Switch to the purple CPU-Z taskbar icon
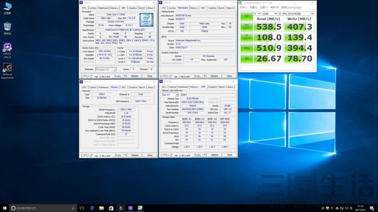Image resolution: width=378 pixels, height=212 pixels. [130, 208]
